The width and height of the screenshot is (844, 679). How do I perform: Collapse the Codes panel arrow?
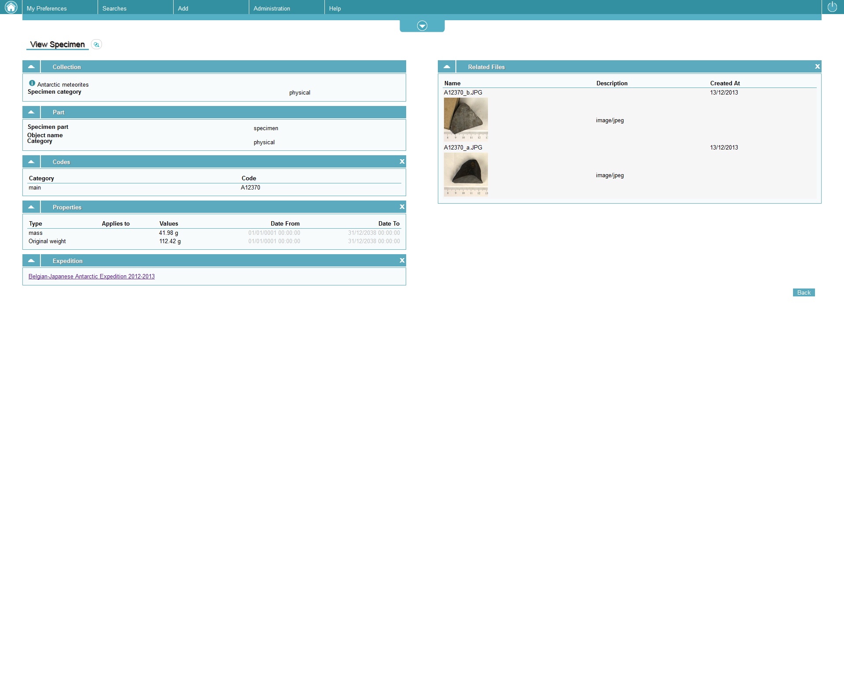[x=31, y=162]
